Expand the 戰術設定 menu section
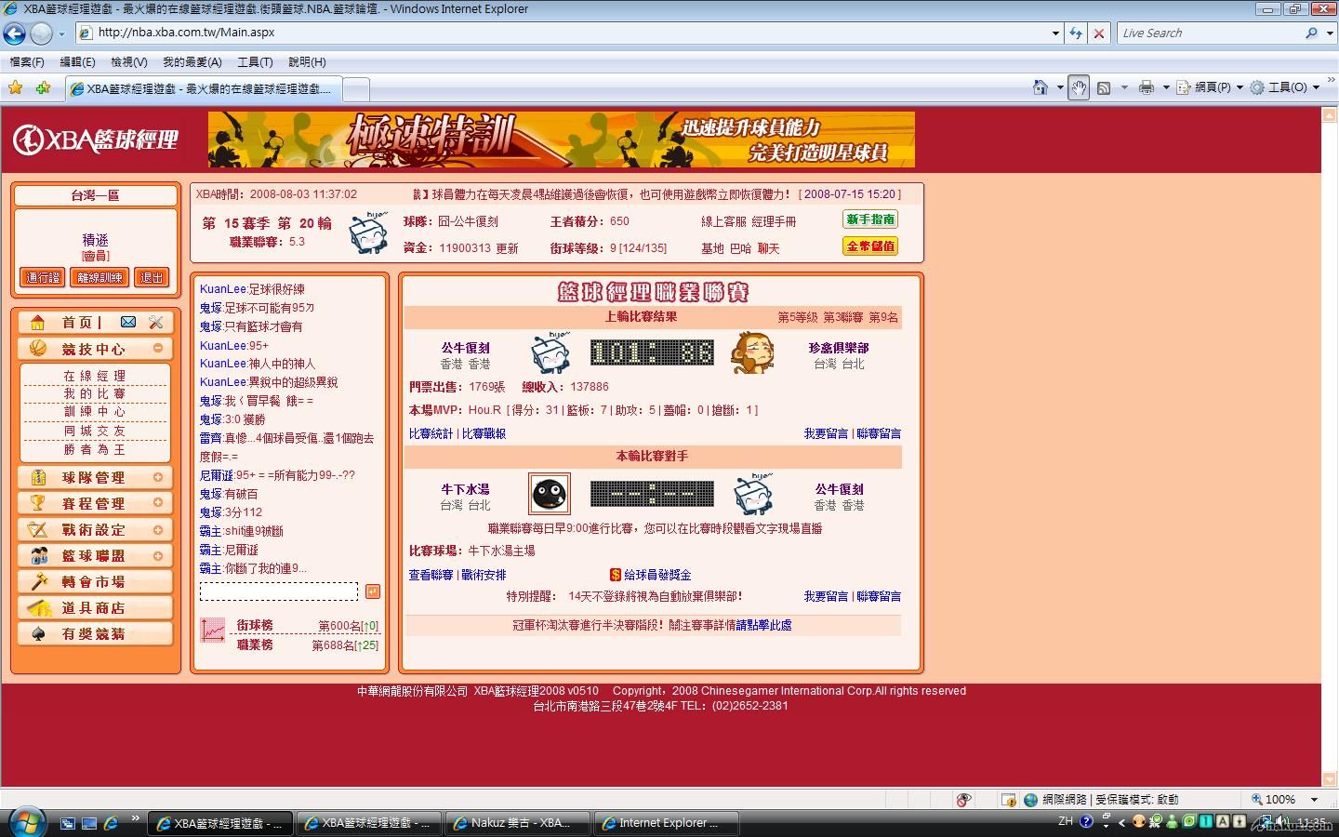Image resolution: width=1339 pixels, height=837 pixels. point(157,529)
